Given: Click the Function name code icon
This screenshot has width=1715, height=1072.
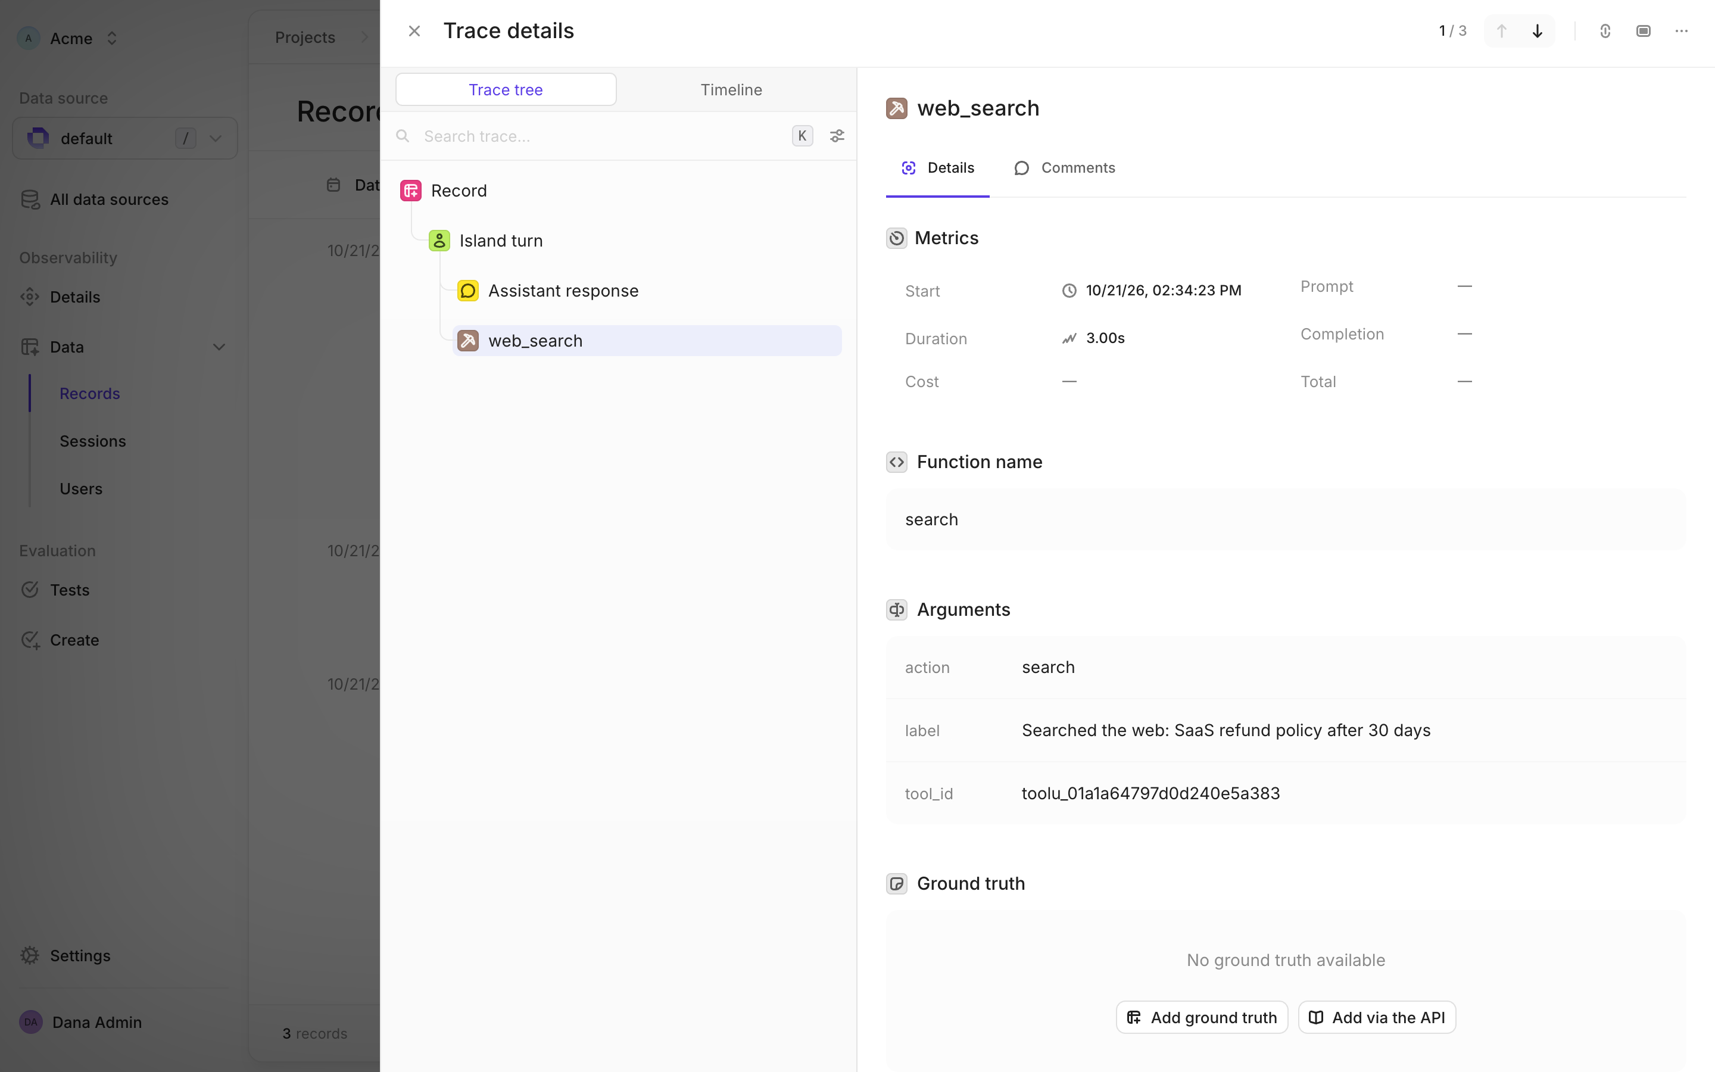Looking at the screenshot, I should [896, 462].
